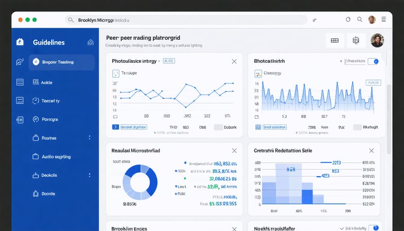The image size is (404, 231).
Task: Click the list lines icon in sidebar rail
Action: (20, 82)
